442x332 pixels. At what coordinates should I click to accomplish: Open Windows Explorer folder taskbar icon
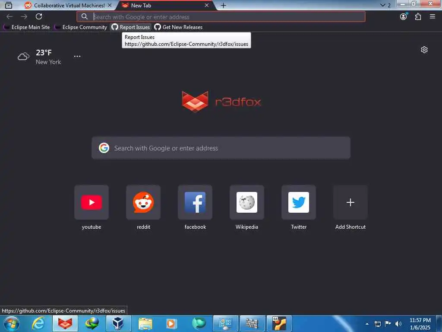(x=145, y=323)
